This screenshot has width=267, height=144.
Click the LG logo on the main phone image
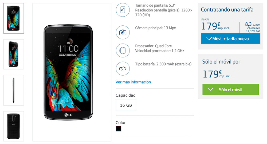click(x=68, y=115)
